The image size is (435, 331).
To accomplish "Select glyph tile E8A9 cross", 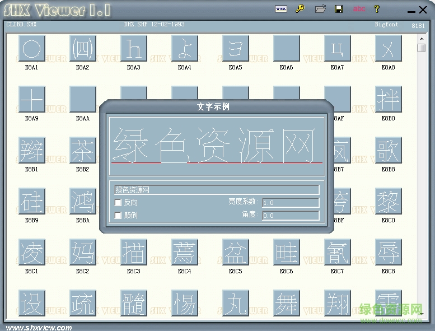I will (x=31, y=99).
